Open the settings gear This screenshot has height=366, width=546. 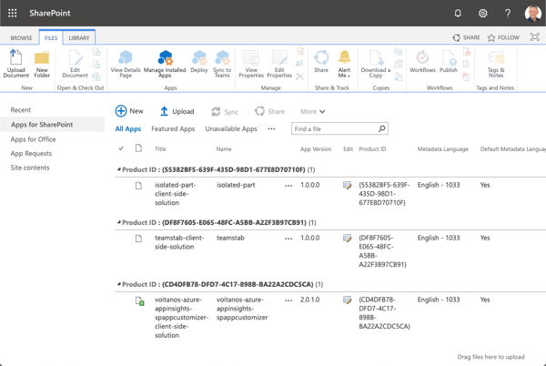[x=482, y=14]
